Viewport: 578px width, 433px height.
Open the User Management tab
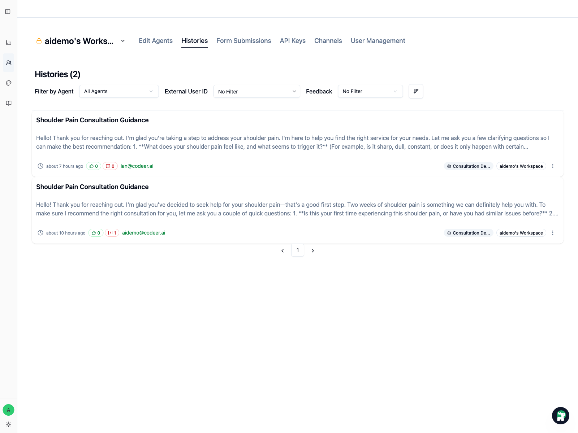tap(378, 41)
